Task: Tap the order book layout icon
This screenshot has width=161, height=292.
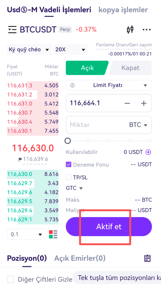Action: coord(53,234)
